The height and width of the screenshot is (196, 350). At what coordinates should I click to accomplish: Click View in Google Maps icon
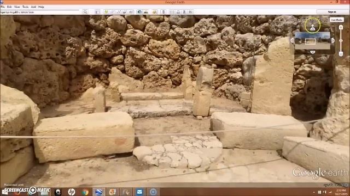(x=190, y=12)
